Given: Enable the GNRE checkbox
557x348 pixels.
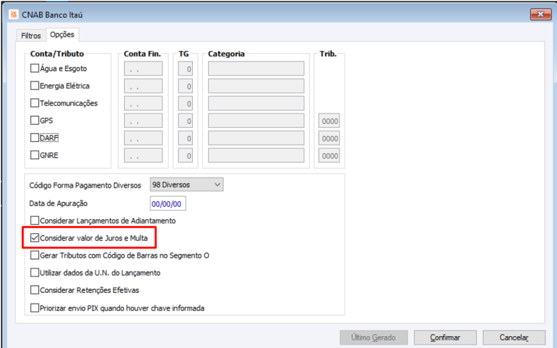Looking at the screenshot, I should (x=34, y=155).
